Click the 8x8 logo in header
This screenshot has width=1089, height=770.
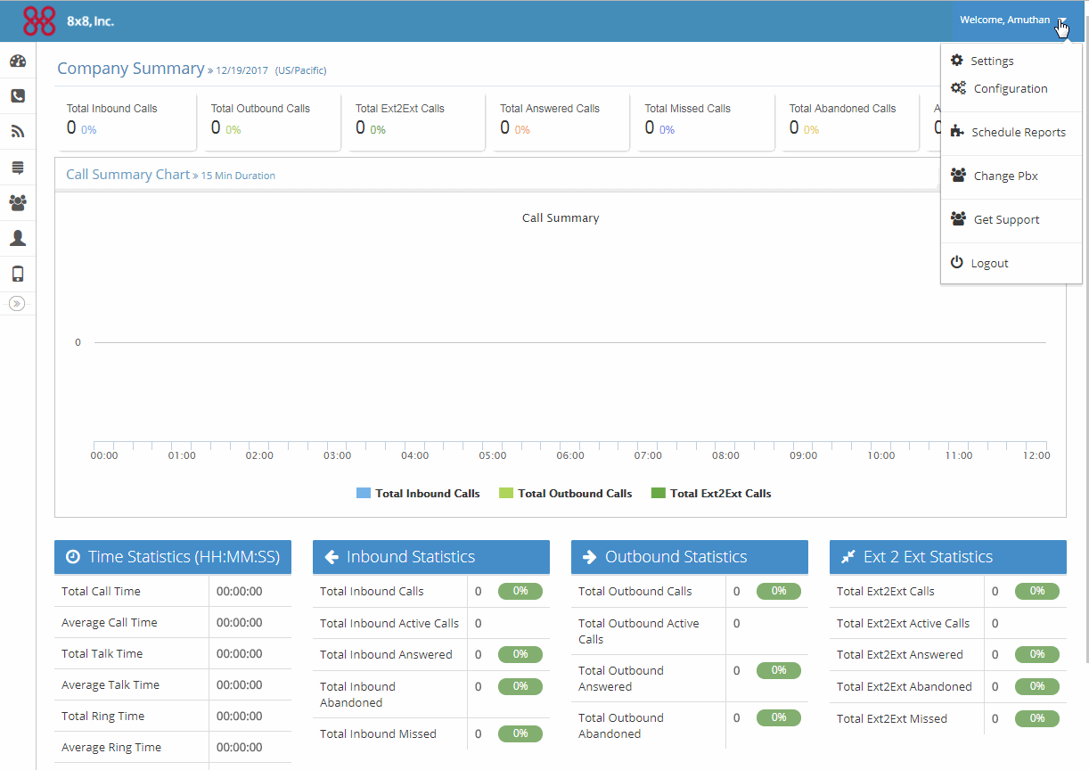[x=39, y=20]
